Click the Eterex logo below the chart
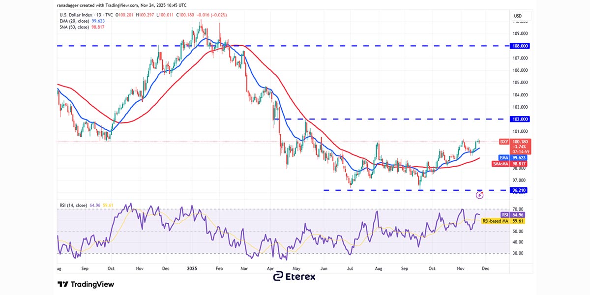 (295, 277)
